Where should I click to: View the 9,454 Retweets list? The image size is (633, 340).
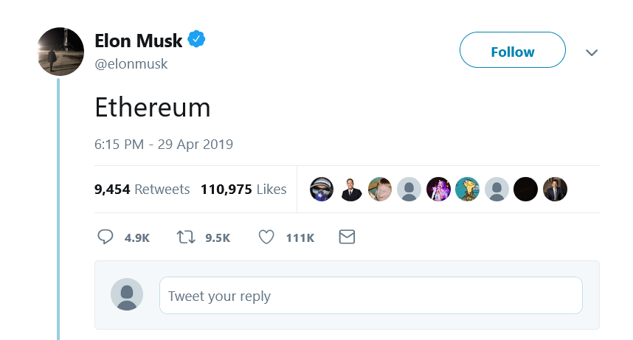[142, 190]
